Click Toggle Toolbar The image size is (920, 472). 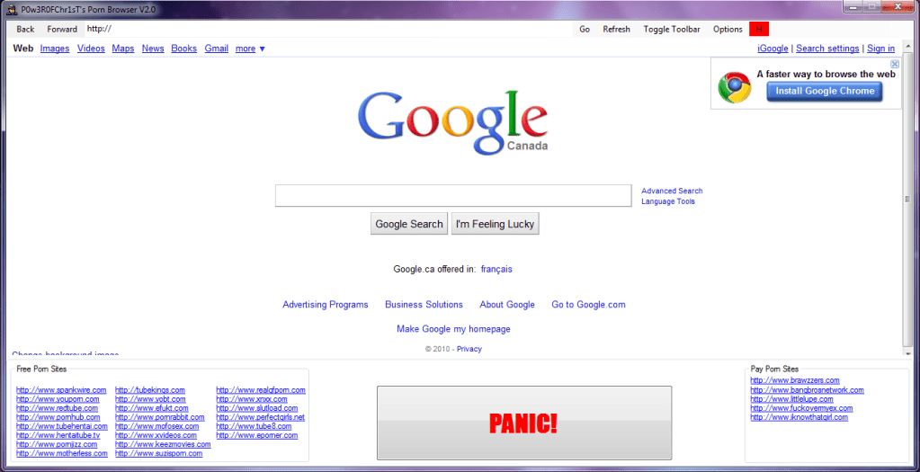point(671,29)
